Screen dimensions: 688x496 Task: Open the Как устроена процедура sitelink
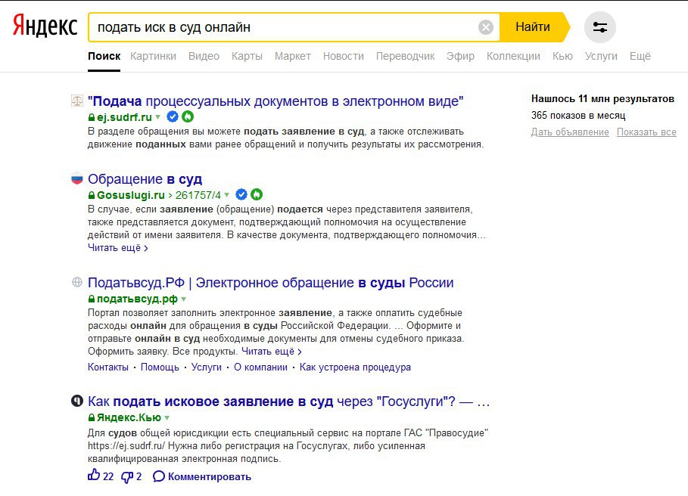click(x=355, y=367)
